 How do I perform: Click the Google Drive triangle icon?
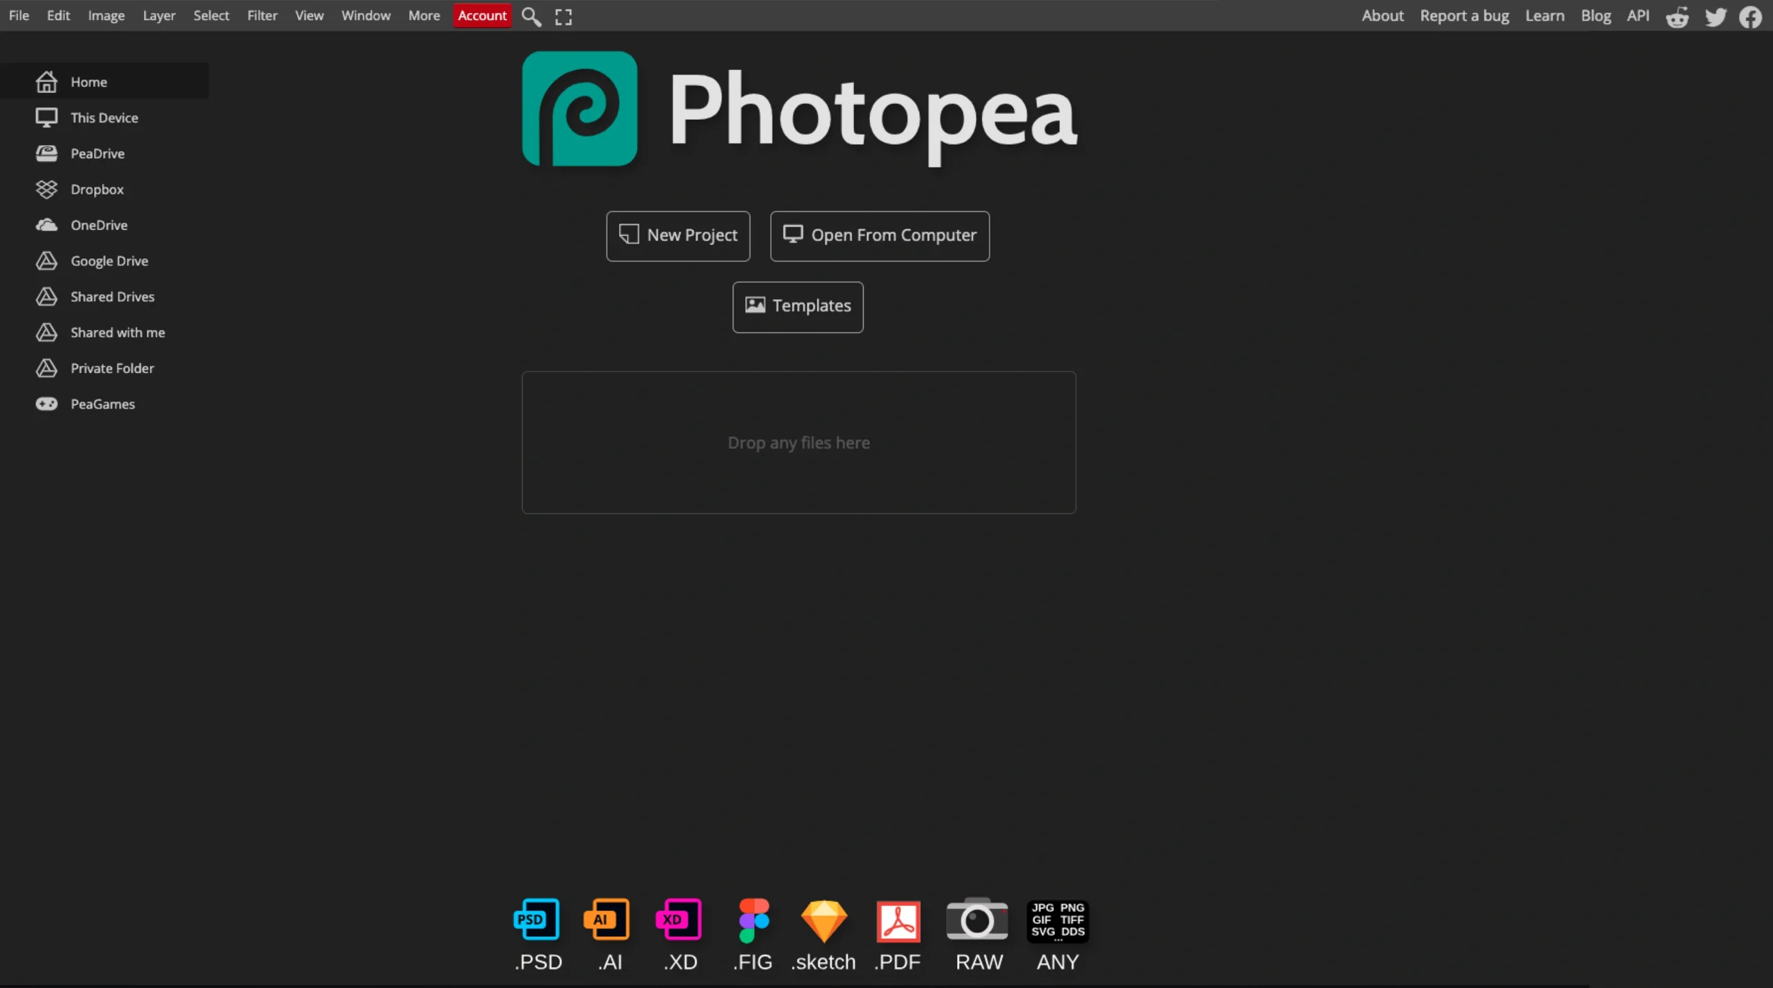point(46,261)
